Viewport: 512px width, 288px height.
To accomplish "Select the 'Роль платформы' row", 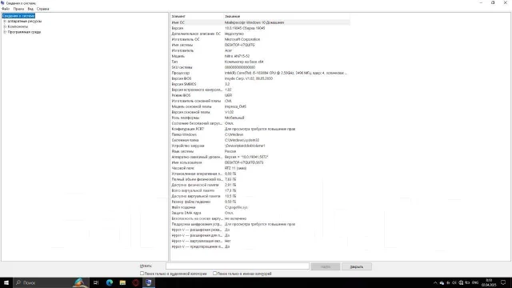I will click(x=260, y=118).
